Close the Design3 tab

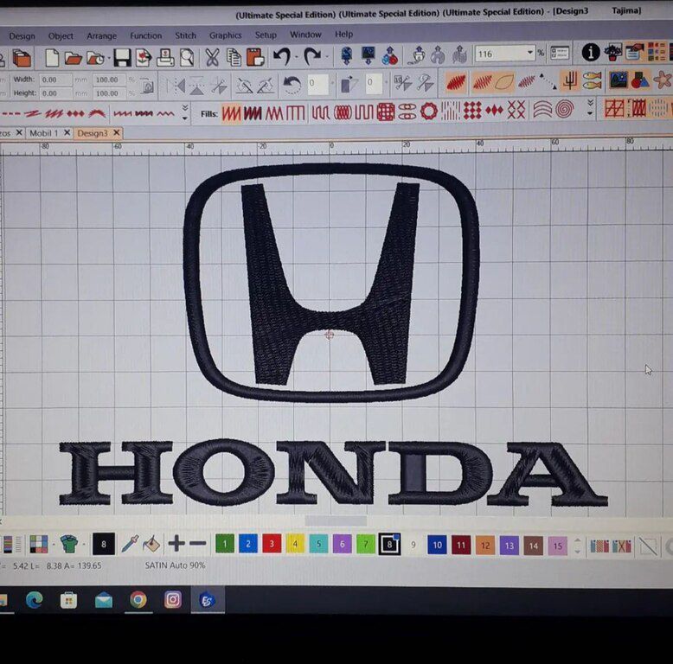pos(116,133)
